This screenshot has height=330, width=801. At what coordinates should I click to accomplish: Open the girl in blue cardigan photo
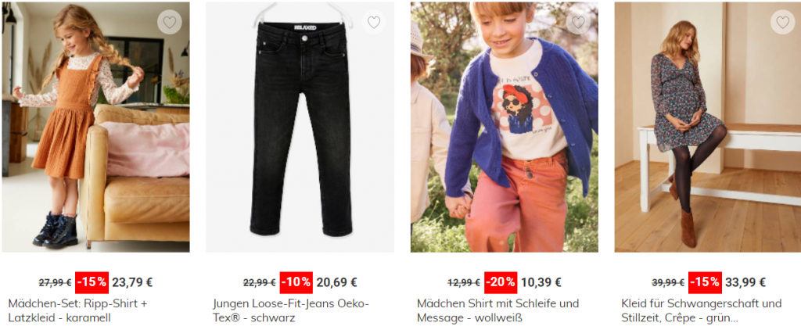505,127
